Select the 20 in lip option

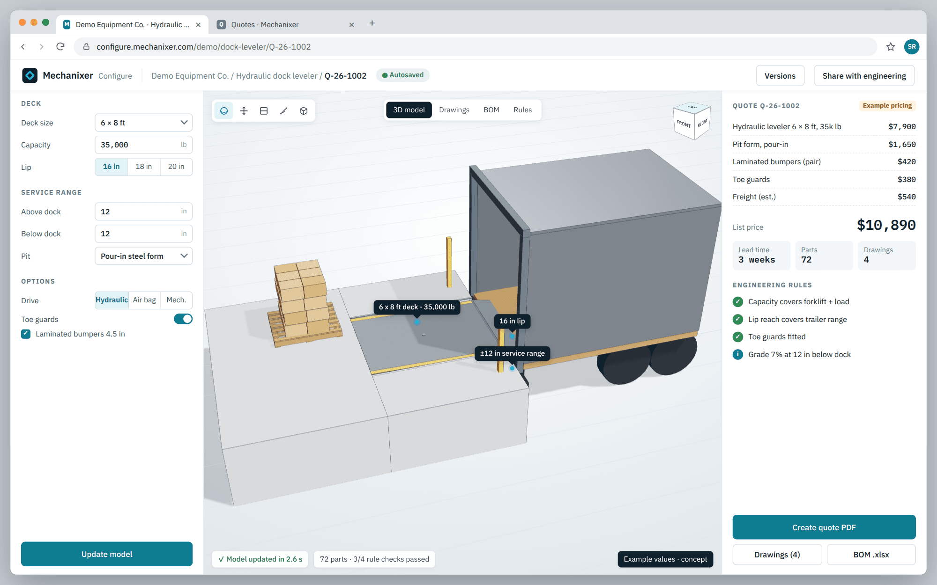[176, 167]
